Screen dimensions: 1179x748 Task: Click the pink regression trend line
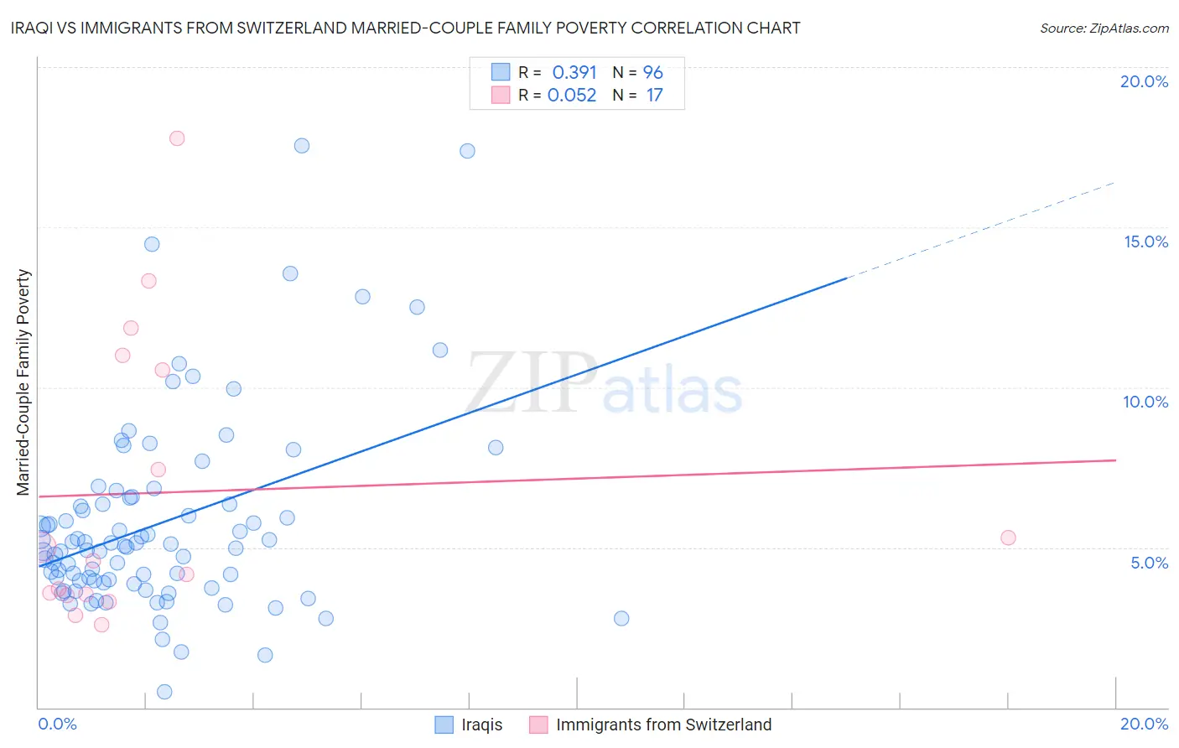577,478
